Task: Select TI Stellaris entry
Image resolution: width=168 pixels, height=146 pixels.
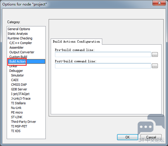Action: [18, 103]
